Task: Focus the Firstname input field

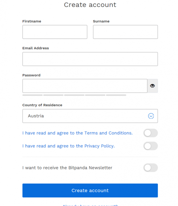Action: [x=55, y=32]
